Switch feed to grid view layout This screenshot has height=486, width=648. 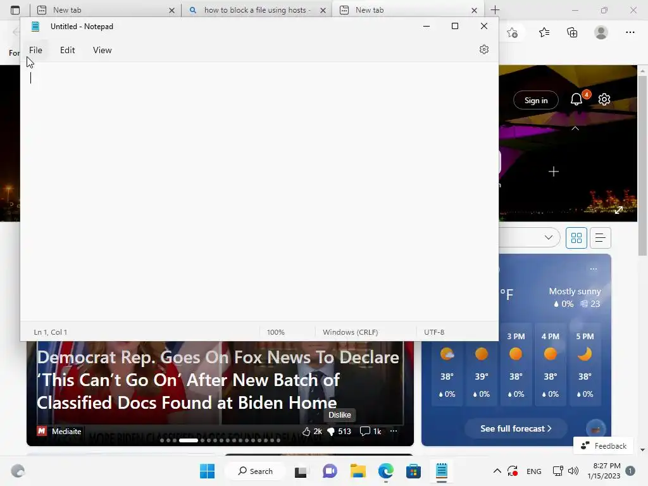(576, 238)
